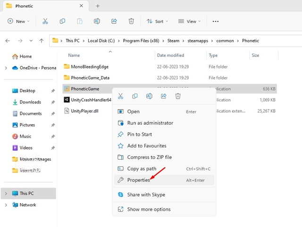Open the View dropdown
The height and width of the screenshot is (227, 302).
[x=190, y=21]
